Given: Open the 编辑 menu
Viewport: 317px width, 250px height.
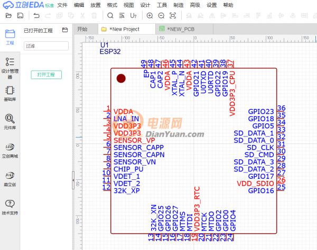Looking at the screenshot, I should [79, 5].
